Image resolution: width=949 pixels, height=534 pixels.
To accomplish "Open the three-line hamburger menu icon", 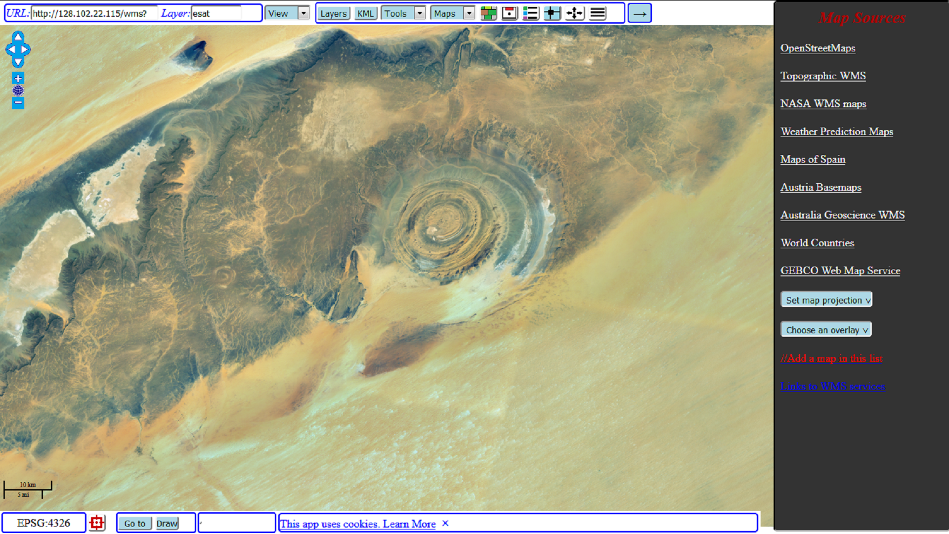I will tap(598, 13).
